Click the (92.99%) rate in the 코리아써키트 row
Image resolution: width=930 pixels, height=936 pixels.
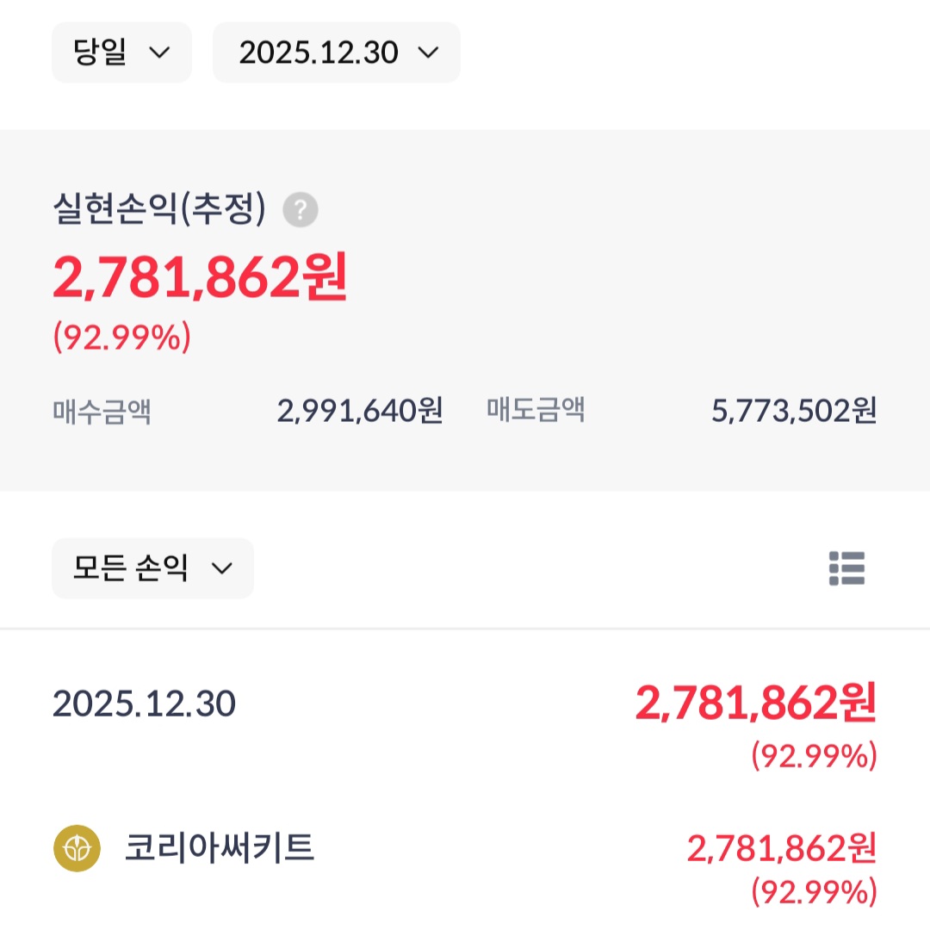pyautogui.click(x=814, y=892)
